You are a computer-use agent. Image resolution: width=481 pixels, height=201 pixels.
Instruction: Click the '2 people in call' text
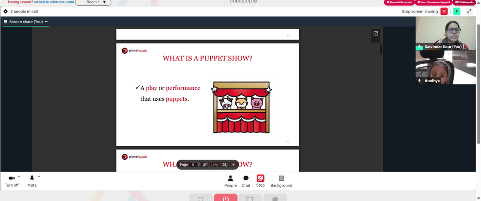(24, 12)
